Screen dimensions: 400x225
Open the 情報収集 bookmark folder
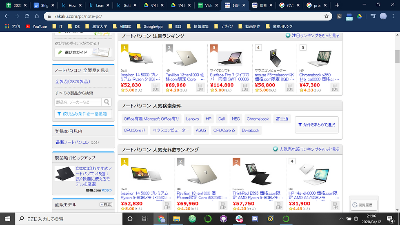(x=198, y=26)
